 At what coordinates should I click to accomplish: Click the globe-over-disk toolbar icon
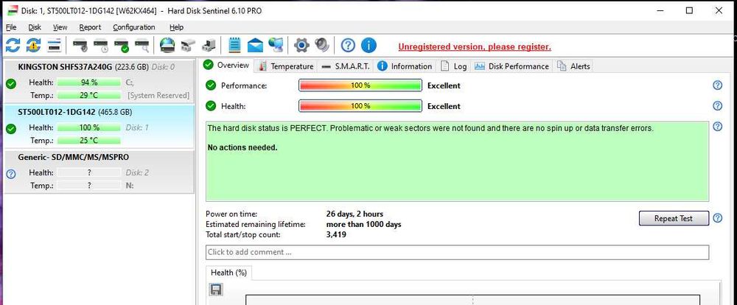pos(167,45)
